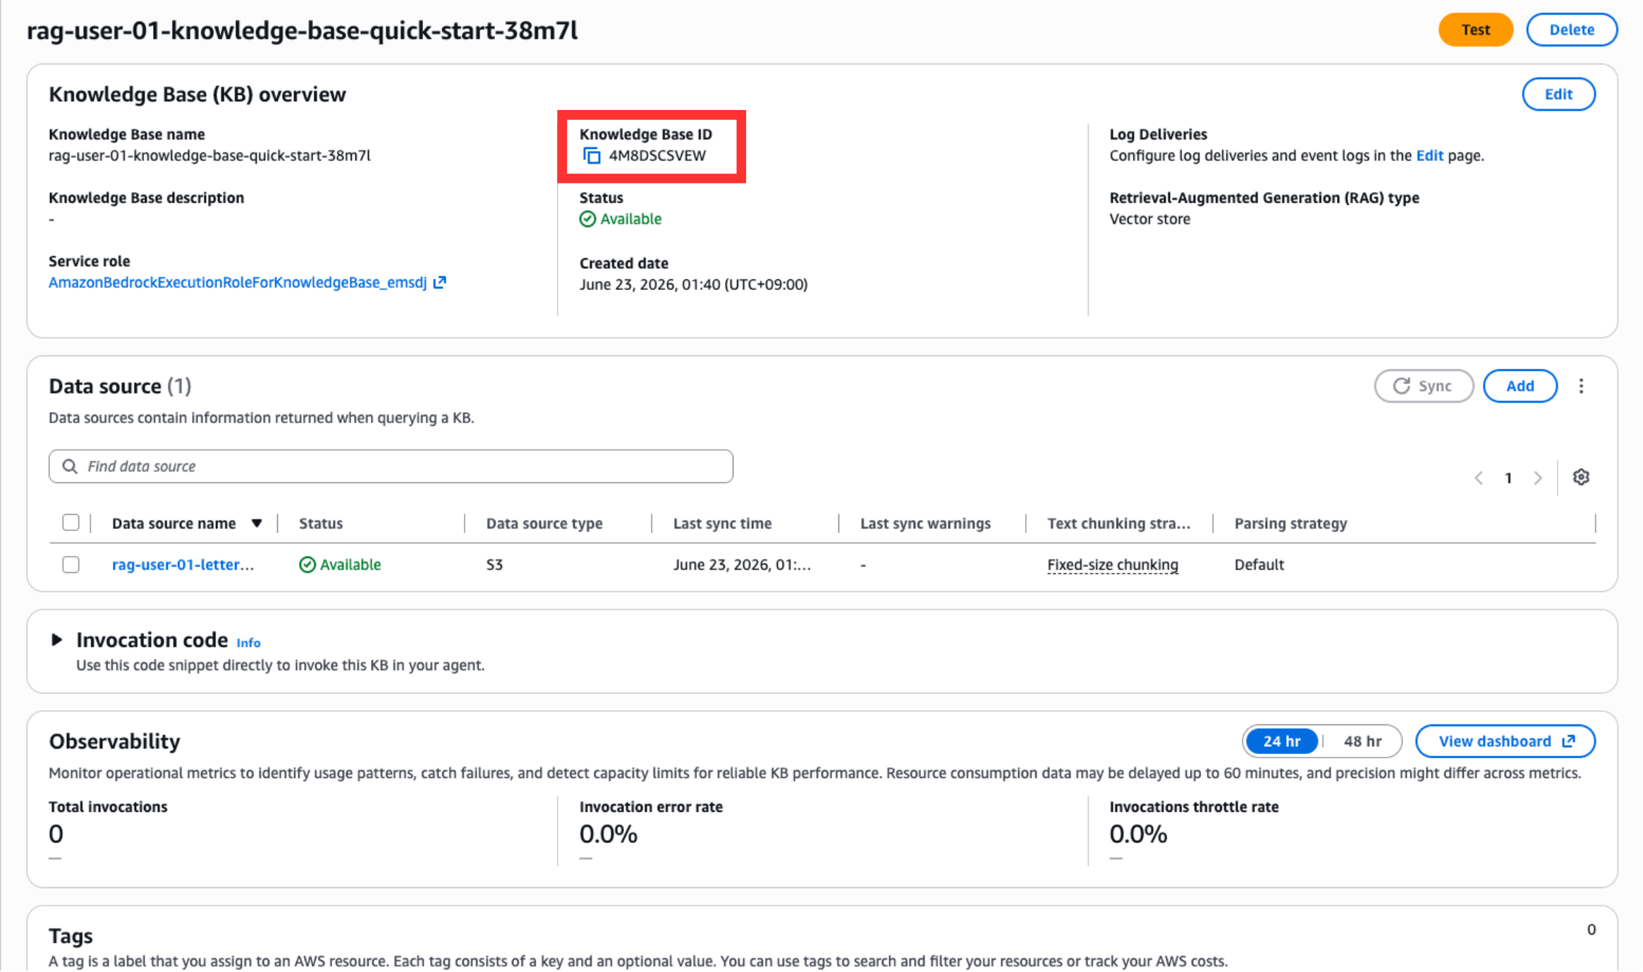Image resolution: width=1643 pixels, height=972 pixels.
Task: Click the Test button
Action: pyautogui.click(x=1475, y=30)
